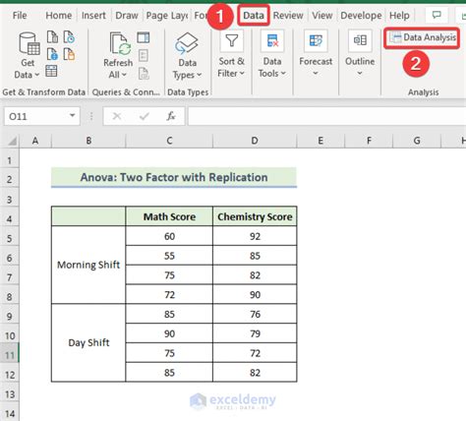Select column F header
The image size is (466, 421).
(369, 141)
